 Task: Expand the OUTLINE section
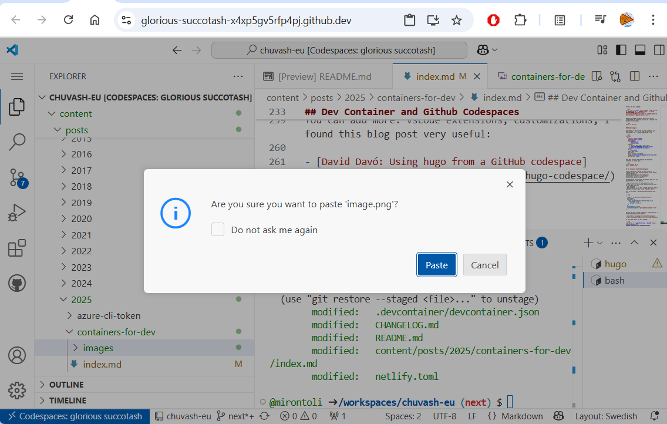[144, 385]
